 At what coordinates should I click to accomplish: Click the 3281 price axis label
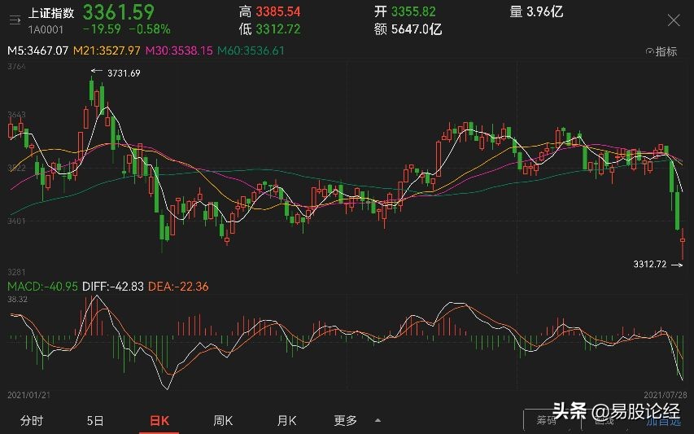pyautogui.click(x=17, y=271)
